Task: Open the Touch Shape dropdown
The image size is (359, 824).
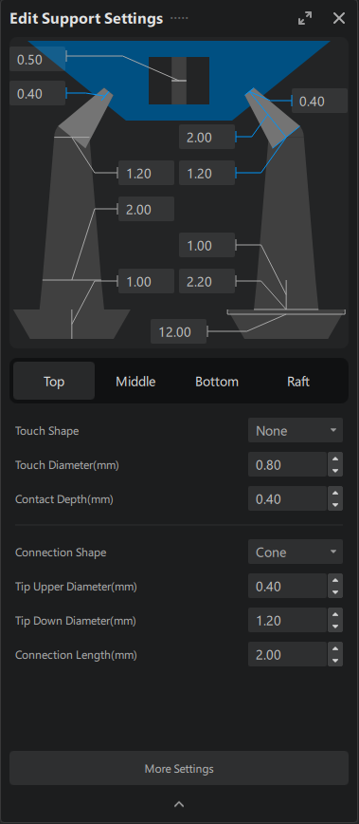Action: [296, 430]
